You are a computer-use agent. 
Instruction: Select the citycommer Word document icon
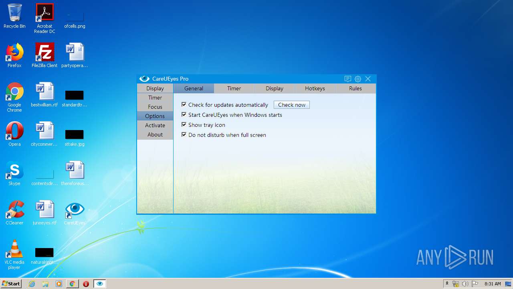(x=44, y=134)
